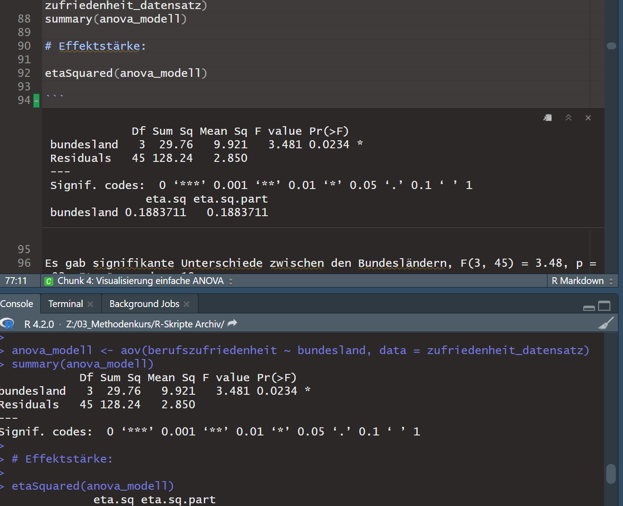The height and width of the screenshot is (506, 623).
Task: Click the green chunk indicator icon
Action: [49, 281]
